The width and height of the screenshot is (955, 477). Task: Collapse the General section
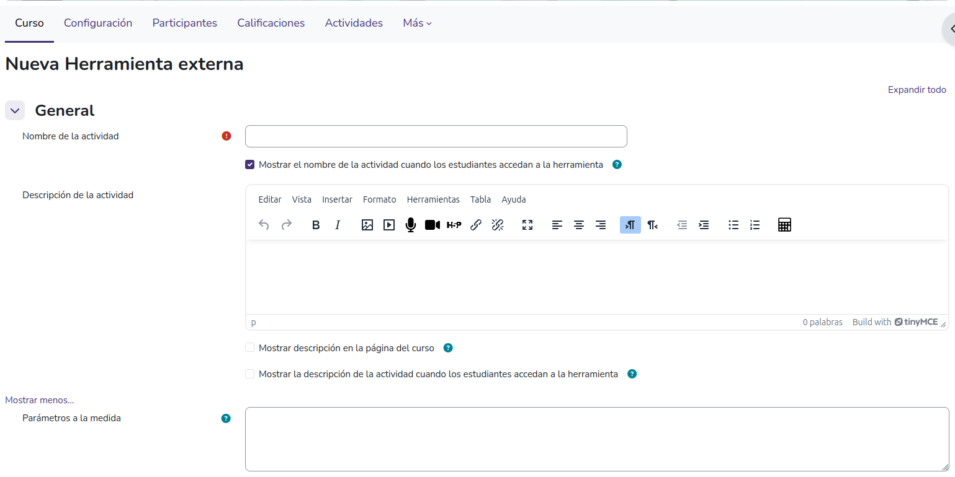pos(15,110)
